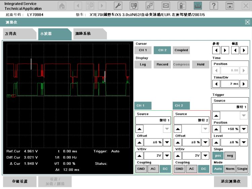This screenshot has width=252, height=189.
Task: Raise CH 1 V/Div above 2V
Action: pyautogui.click(x=139, y=156)
